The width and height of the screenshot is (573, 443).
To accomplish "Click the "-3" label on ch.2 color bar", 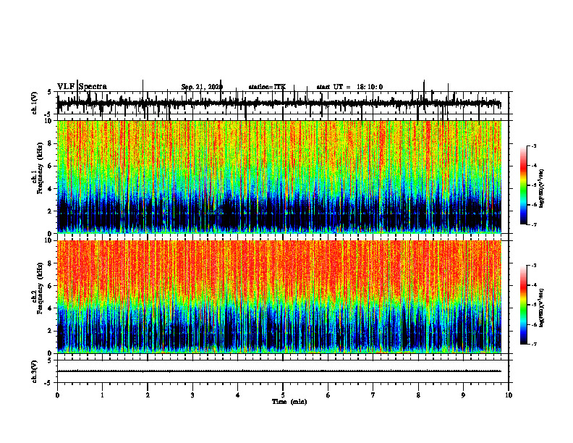I will [534, 266].
